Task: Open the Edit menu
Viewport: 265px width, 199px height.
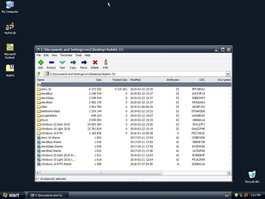Action: 46,55
